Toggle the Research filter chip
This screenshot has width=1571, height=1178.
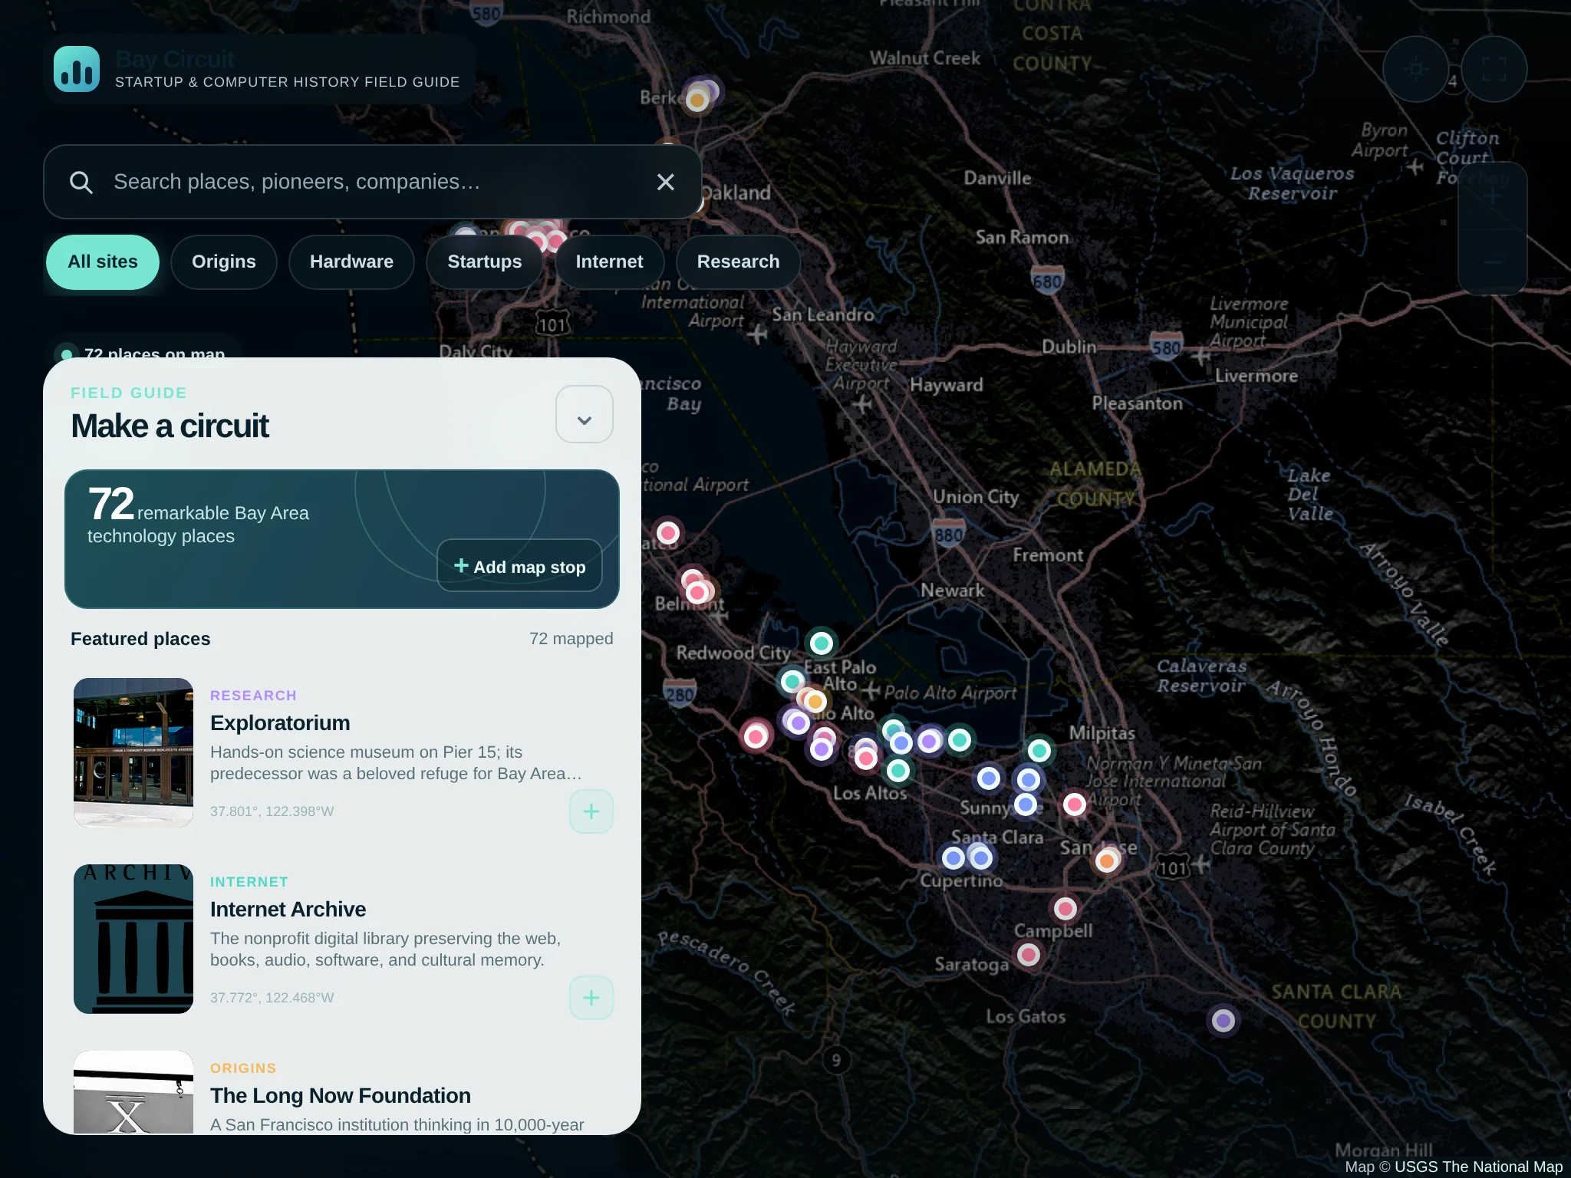(x=738, y=262)
